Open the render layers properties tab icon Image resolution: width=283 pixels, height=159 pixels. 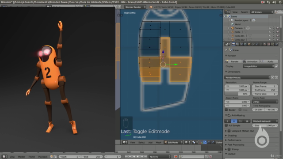coord(237,44)
